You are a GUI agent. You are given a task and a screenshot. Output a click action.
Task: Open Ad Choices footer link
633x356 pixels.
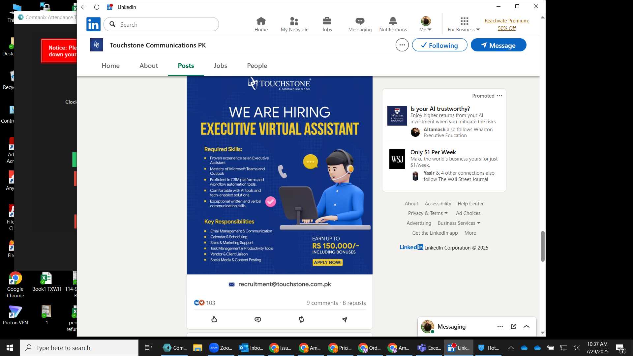468,213
